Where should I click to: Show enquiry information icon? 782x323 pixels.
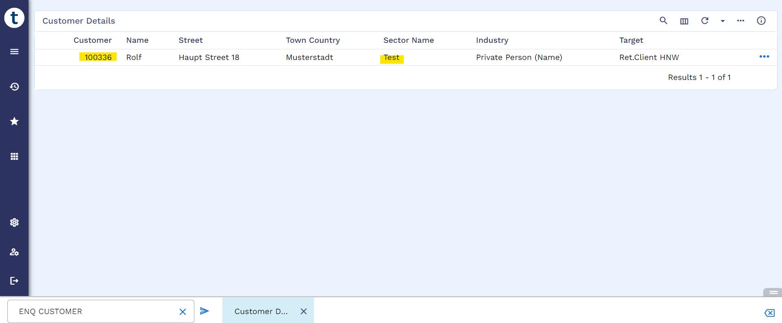pyautogui.click(x=761, y=21)
